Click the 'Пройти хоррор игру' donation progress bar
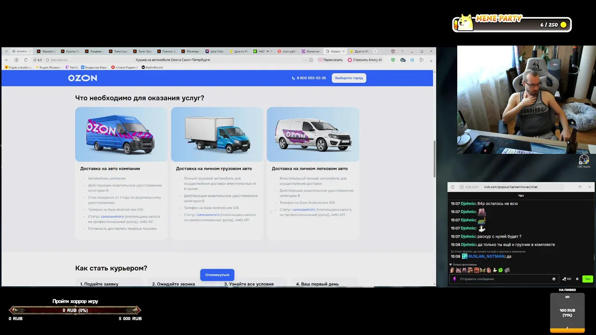The height and width of the screenshot is (335, 596). 75,310
